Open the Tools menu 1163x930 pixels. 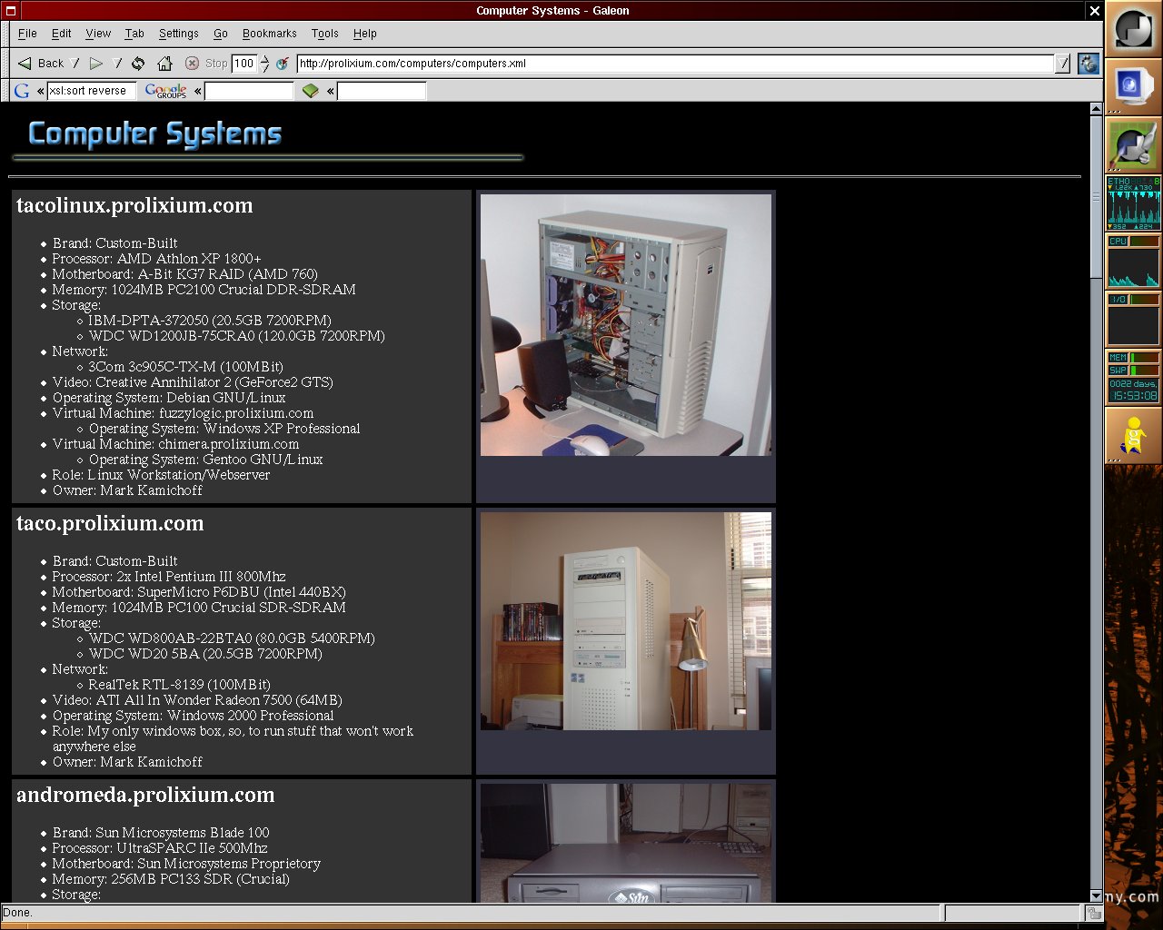pyautogui.click(x=324, y=34)
